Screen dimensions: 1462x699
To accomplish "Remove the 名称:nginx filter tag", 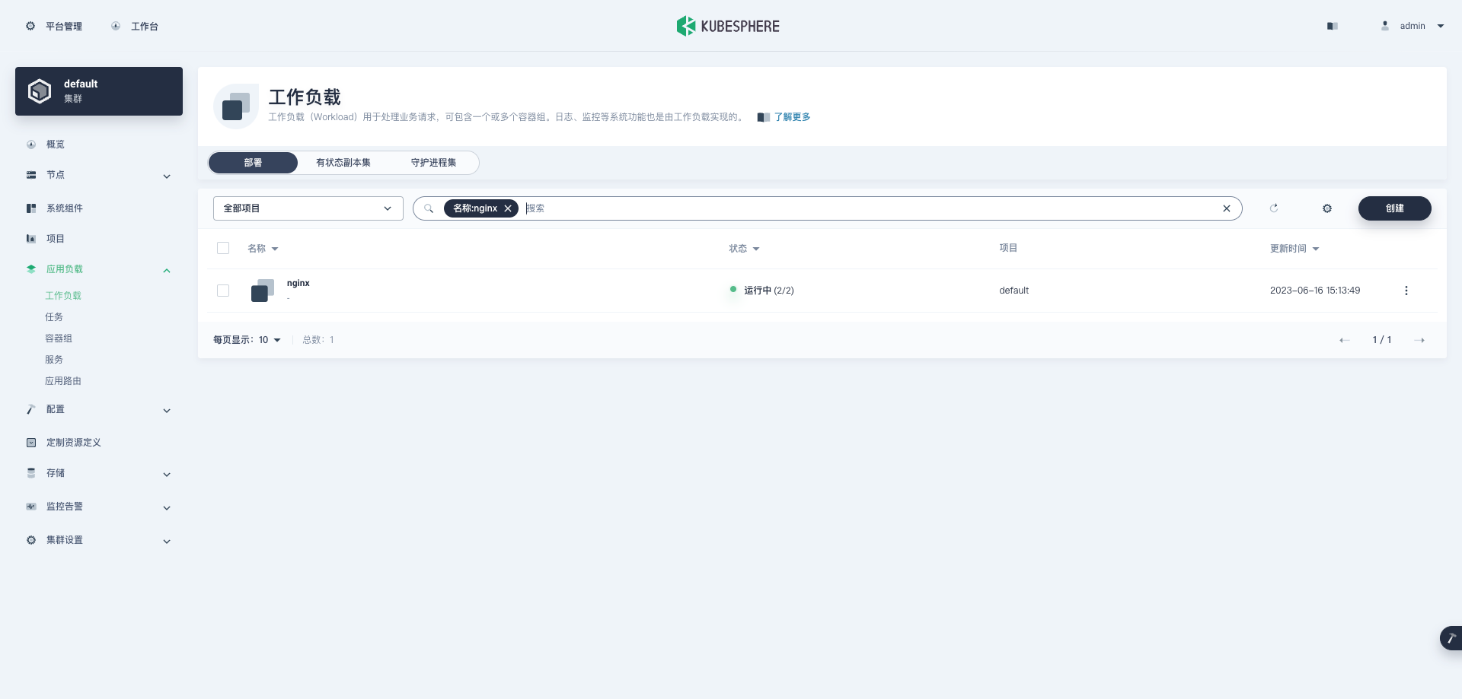I will [508, 208].
